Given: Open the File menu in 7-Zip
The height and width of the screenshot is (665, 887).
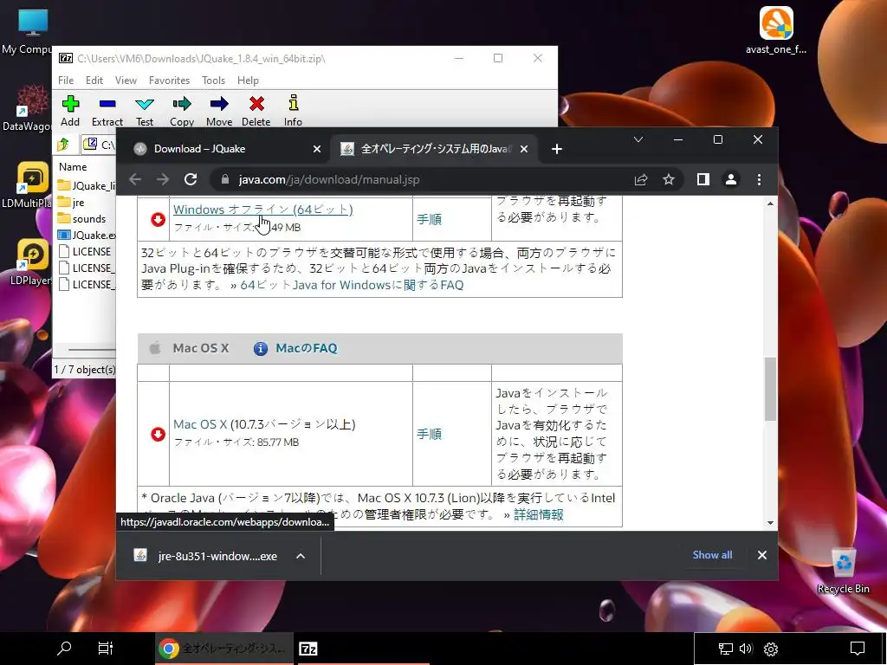Looking at the screenshot, I should [66, 81].
